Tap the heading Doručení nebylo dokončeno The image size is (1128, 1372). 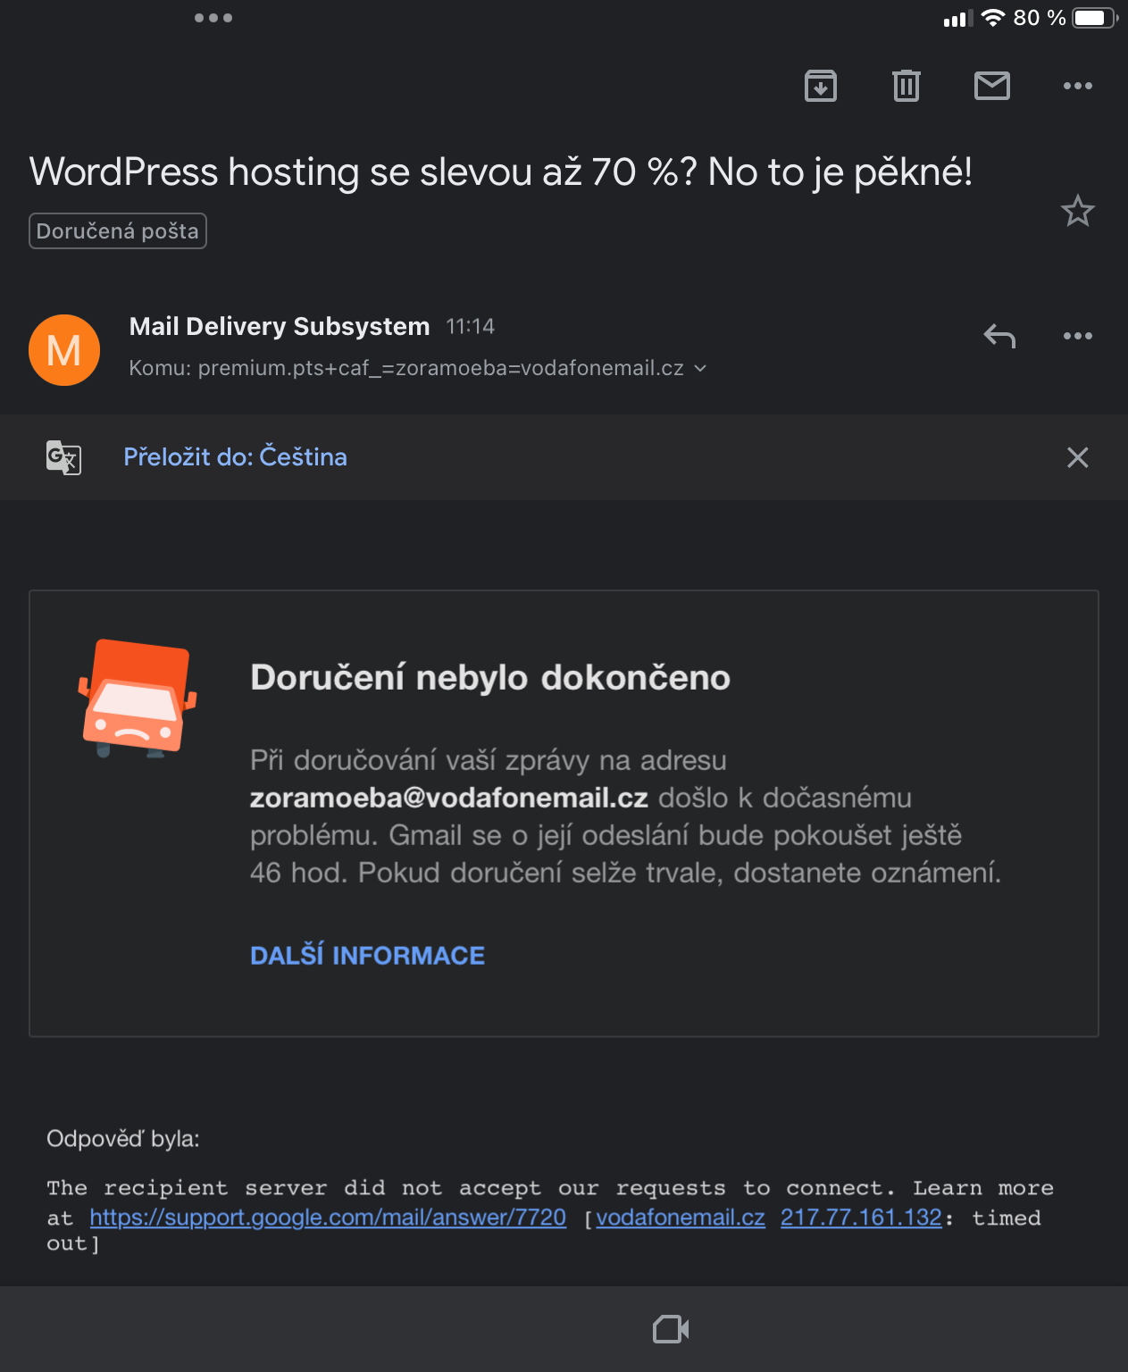(490, 677)
